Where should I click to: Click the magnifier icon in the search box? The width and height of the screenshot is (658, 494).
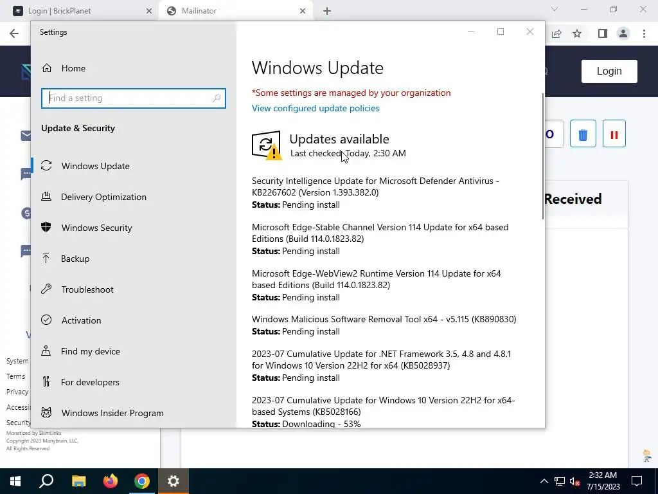[217, 98]
